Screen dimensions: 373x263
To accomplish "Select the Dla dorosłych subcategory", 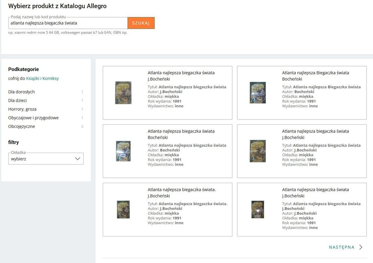I will [21, 92].
